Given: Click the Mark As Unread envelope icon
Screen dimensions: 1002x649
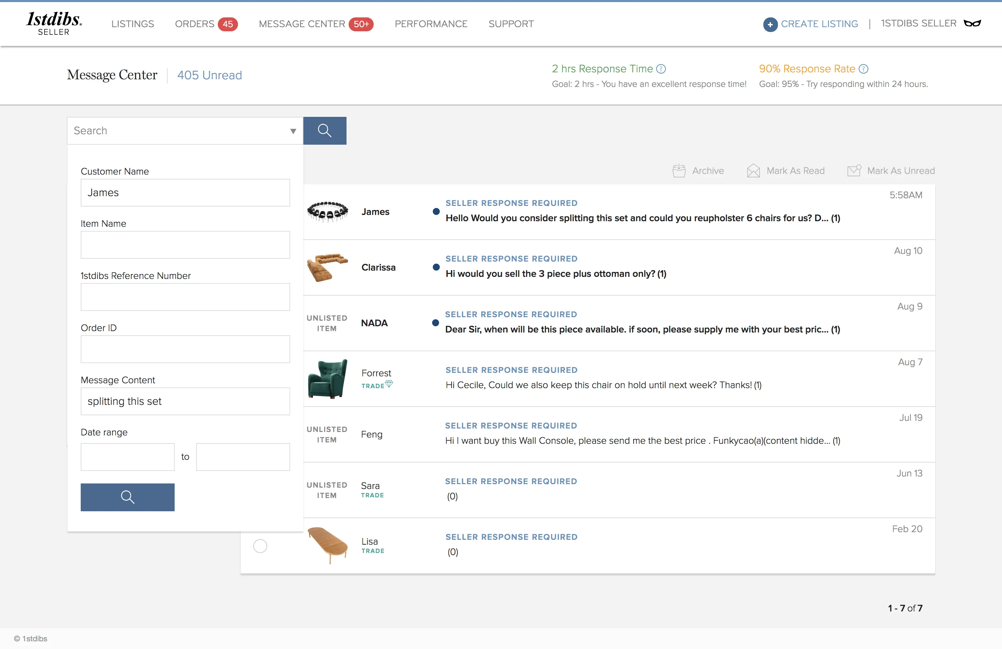Looking at the screenshot, I should tap(854, 170).
